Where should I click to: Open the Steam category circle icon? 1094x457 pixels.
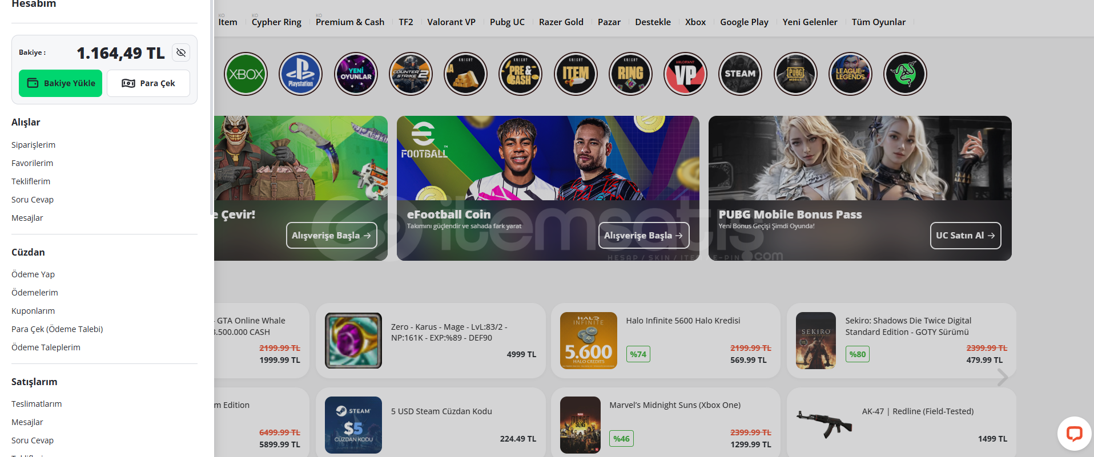(740, 74)
